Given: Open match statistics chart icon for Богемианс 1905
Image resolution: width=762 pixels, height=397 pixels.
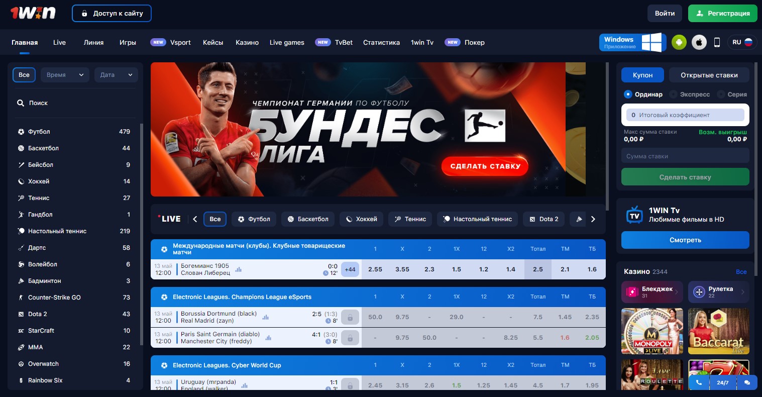Looking at the screenshot, I should tap(239, 269).
